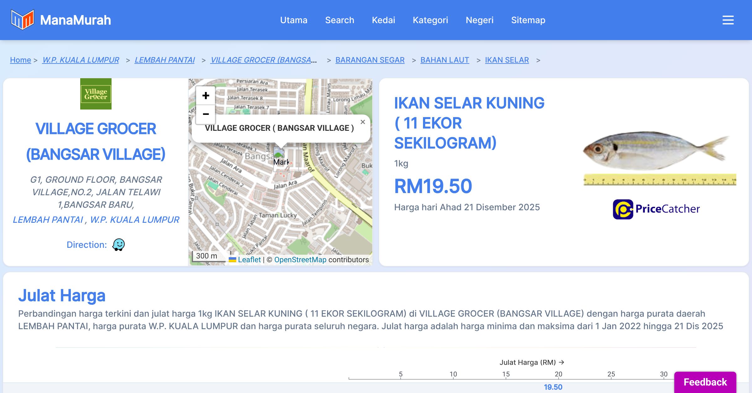Zoom out on the map
Screen dimensions: 752x393
click(x=206, y=114)
